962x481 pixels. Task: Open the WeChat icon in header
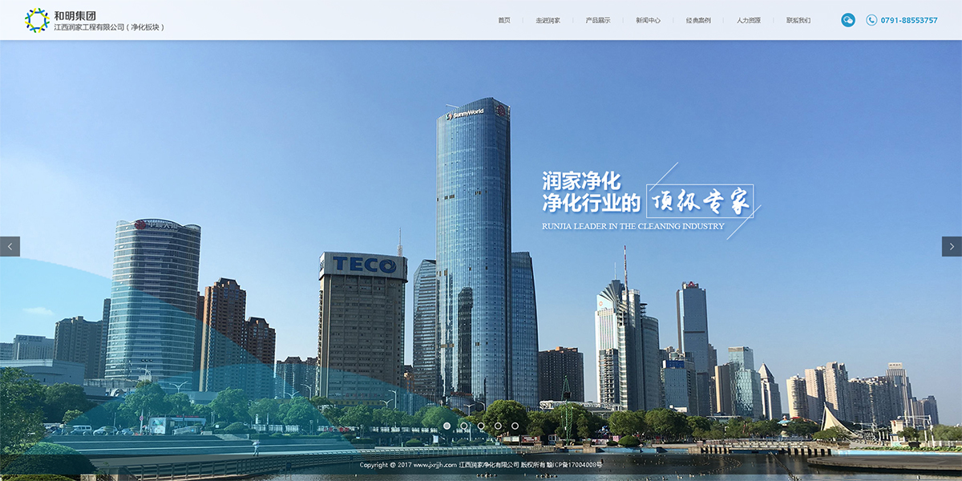847,20
